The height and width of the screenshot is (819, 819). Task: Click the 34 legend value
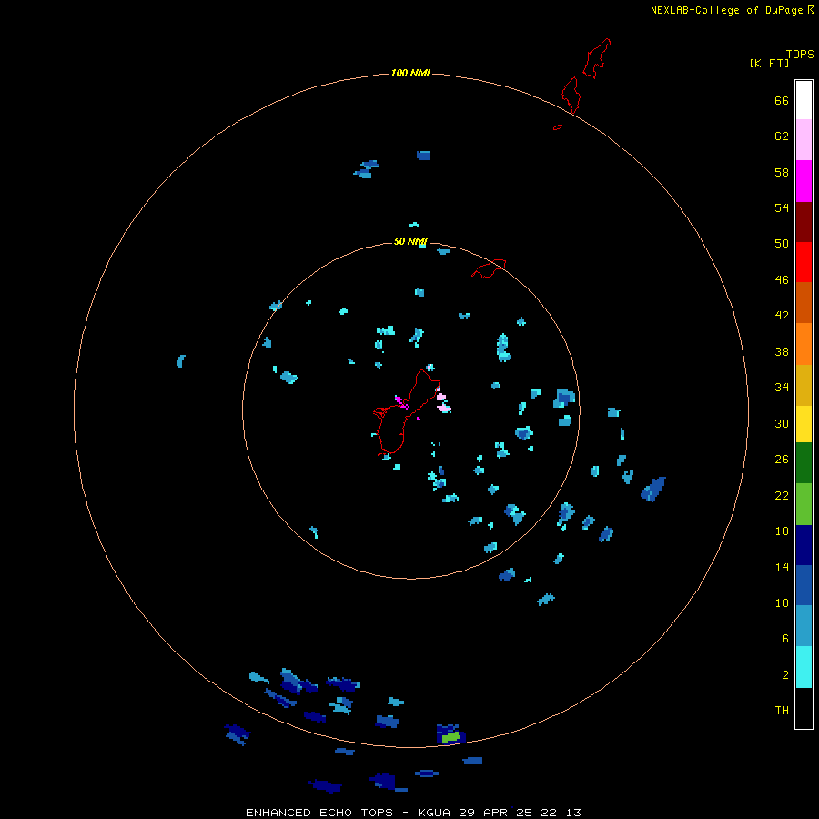782,388
